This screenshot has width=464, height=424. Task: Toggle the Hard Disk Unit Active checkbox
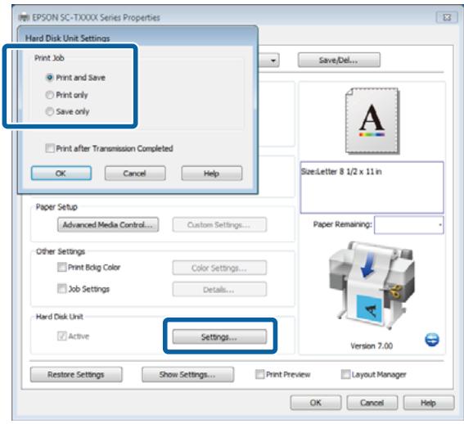click(x=62, y=336)
